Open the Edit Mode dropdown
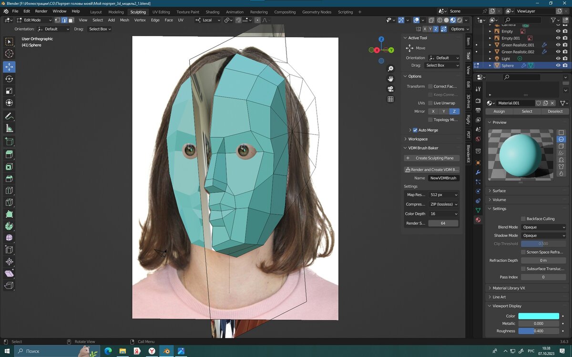This screenshot has width=572, height=357. pos(34,20)
